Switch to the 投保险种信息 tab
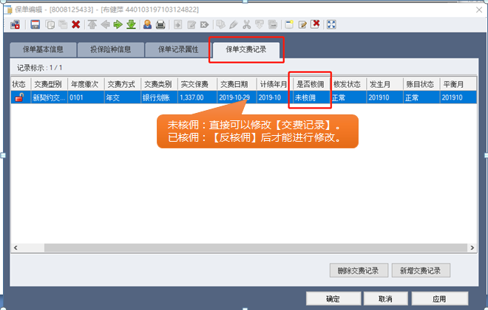 click(110, 50)
